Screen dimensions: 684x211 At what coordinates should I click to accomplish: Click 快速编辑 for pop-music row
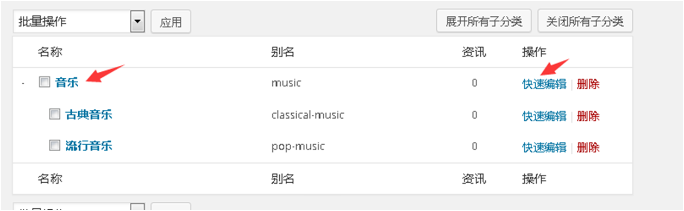click(x=544, y=147)
